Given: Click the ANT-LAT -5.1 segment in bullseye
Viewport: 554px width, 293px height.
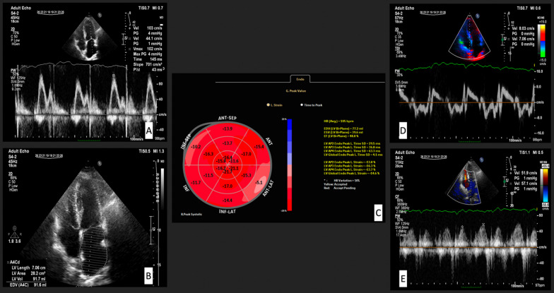Looking at the screenshot, I should (x=260, y=182).
